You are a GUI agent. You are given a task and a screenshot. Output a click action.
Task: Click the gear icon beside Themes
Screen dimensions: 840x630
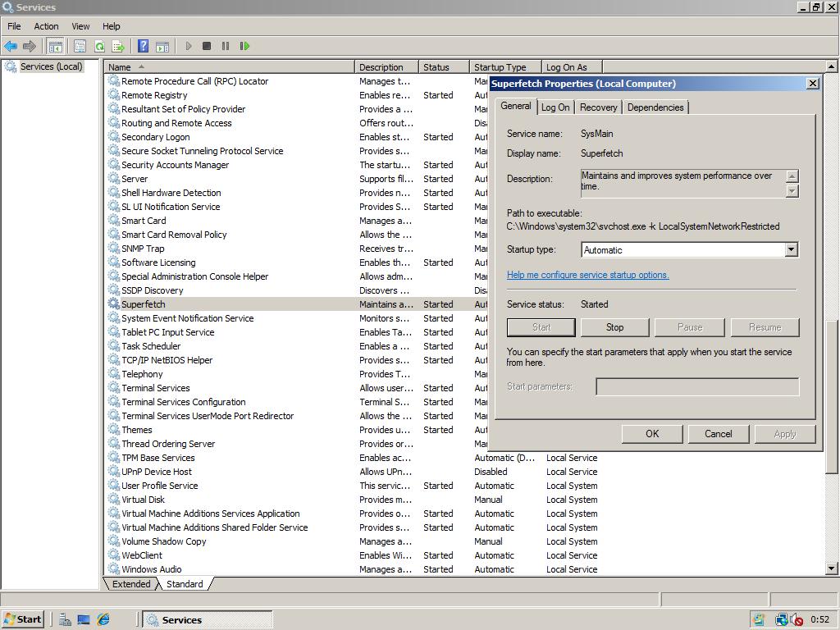113,429
